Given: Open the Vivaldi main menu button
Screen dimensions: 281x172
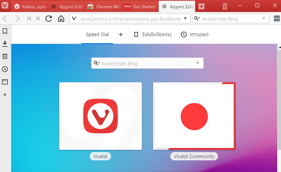Looking at the screenshot, I should pyautogui.click(x=5, y=5).
